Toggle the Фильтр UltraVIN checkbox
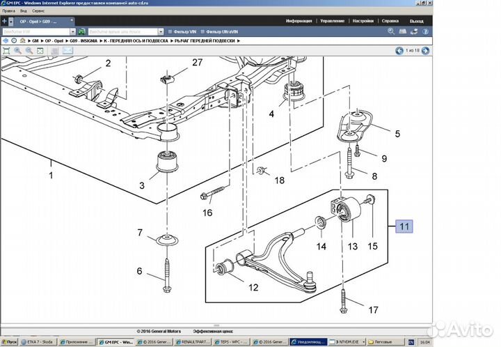The width and height of the screenshot is (501, 347). point(209,32)
